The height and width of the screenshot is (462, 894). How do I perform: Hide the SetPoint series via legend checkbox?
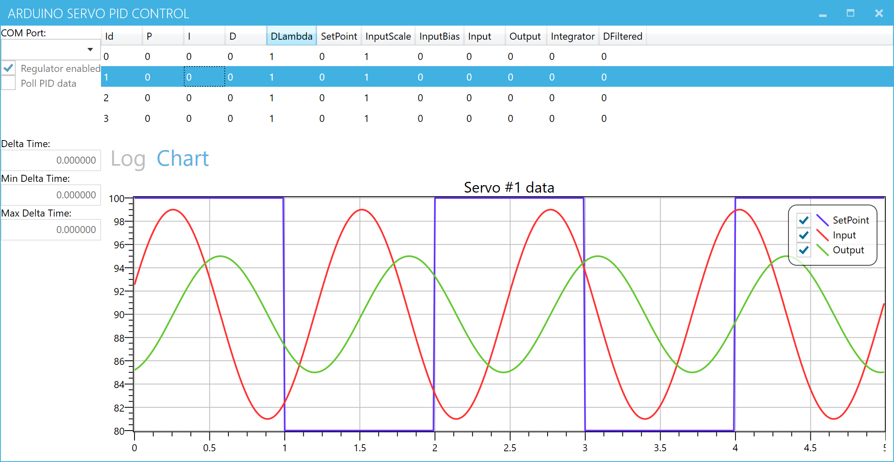coord(803,220)
